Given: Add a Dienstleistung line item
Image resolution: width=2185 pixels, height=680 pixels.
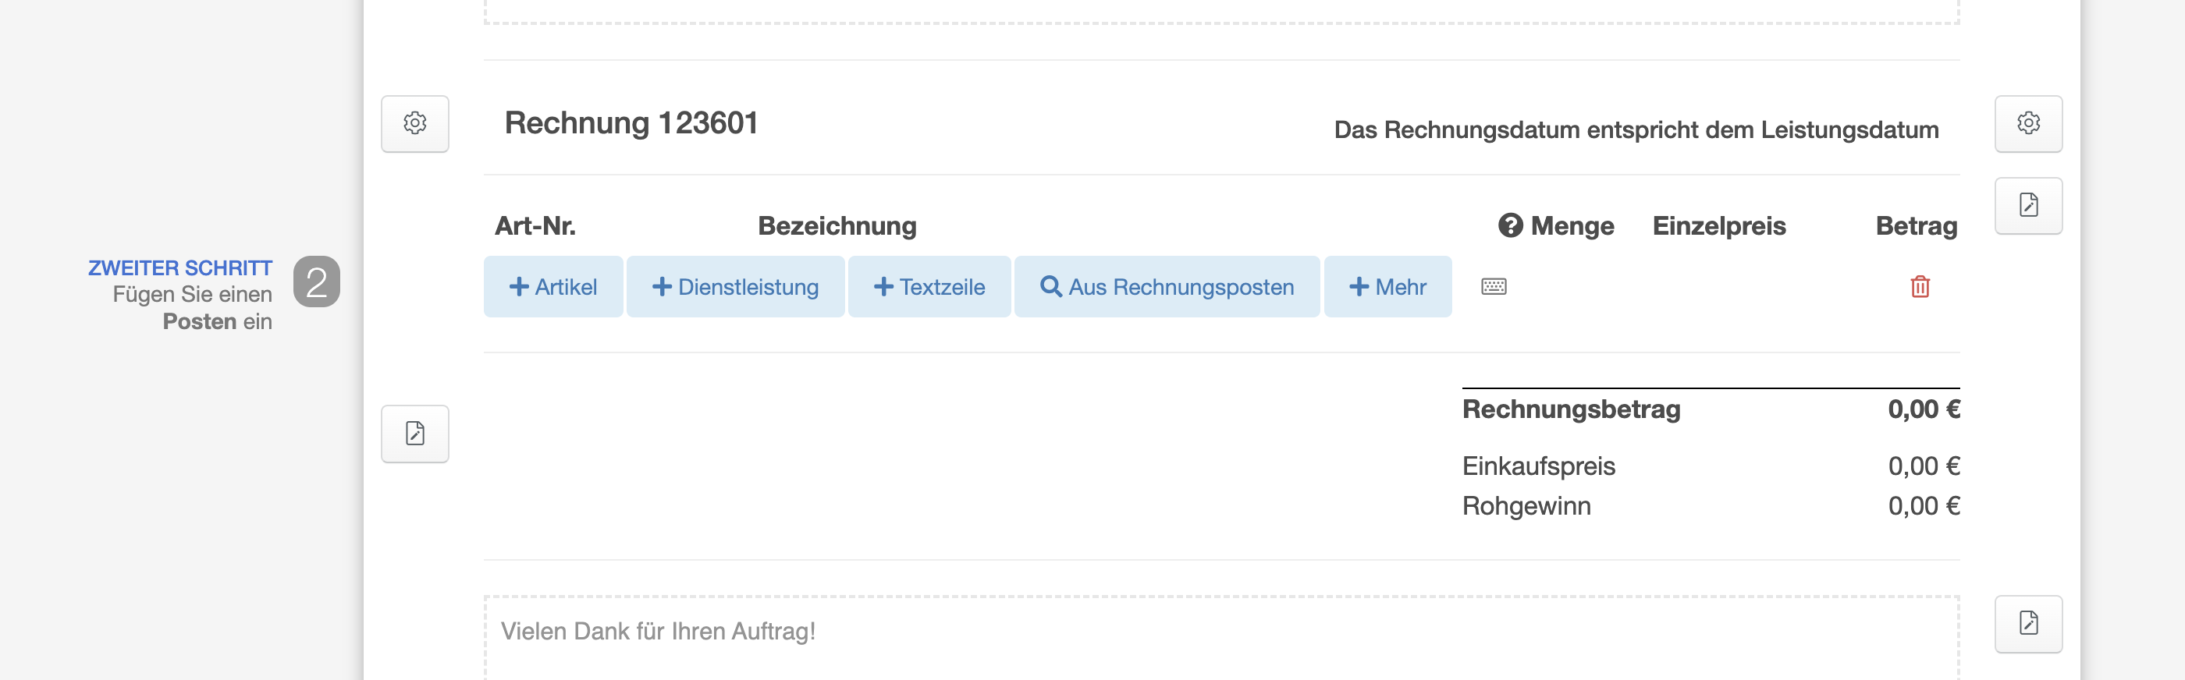Looking at the screenshot, I should 735,287.
